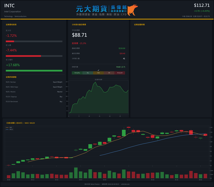Click the 元大期貨 banner title
The image size is (214, 187).
[x=92, y=9]
